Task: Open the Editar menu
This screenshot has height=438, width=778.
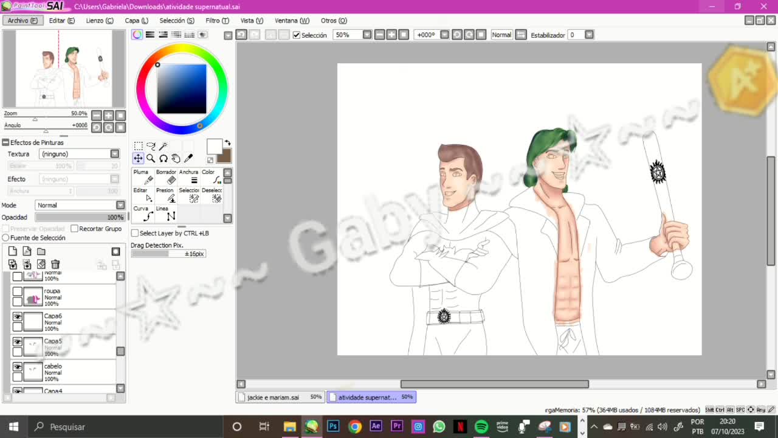Action: pos(62,21)
